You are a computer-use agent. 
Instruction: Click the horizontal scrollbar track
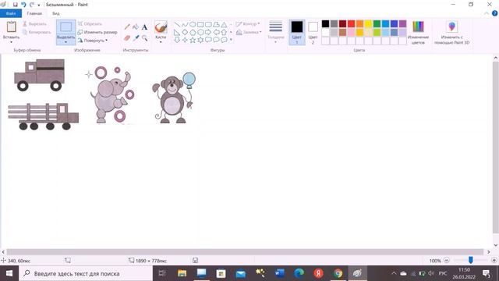click(245, 251)
